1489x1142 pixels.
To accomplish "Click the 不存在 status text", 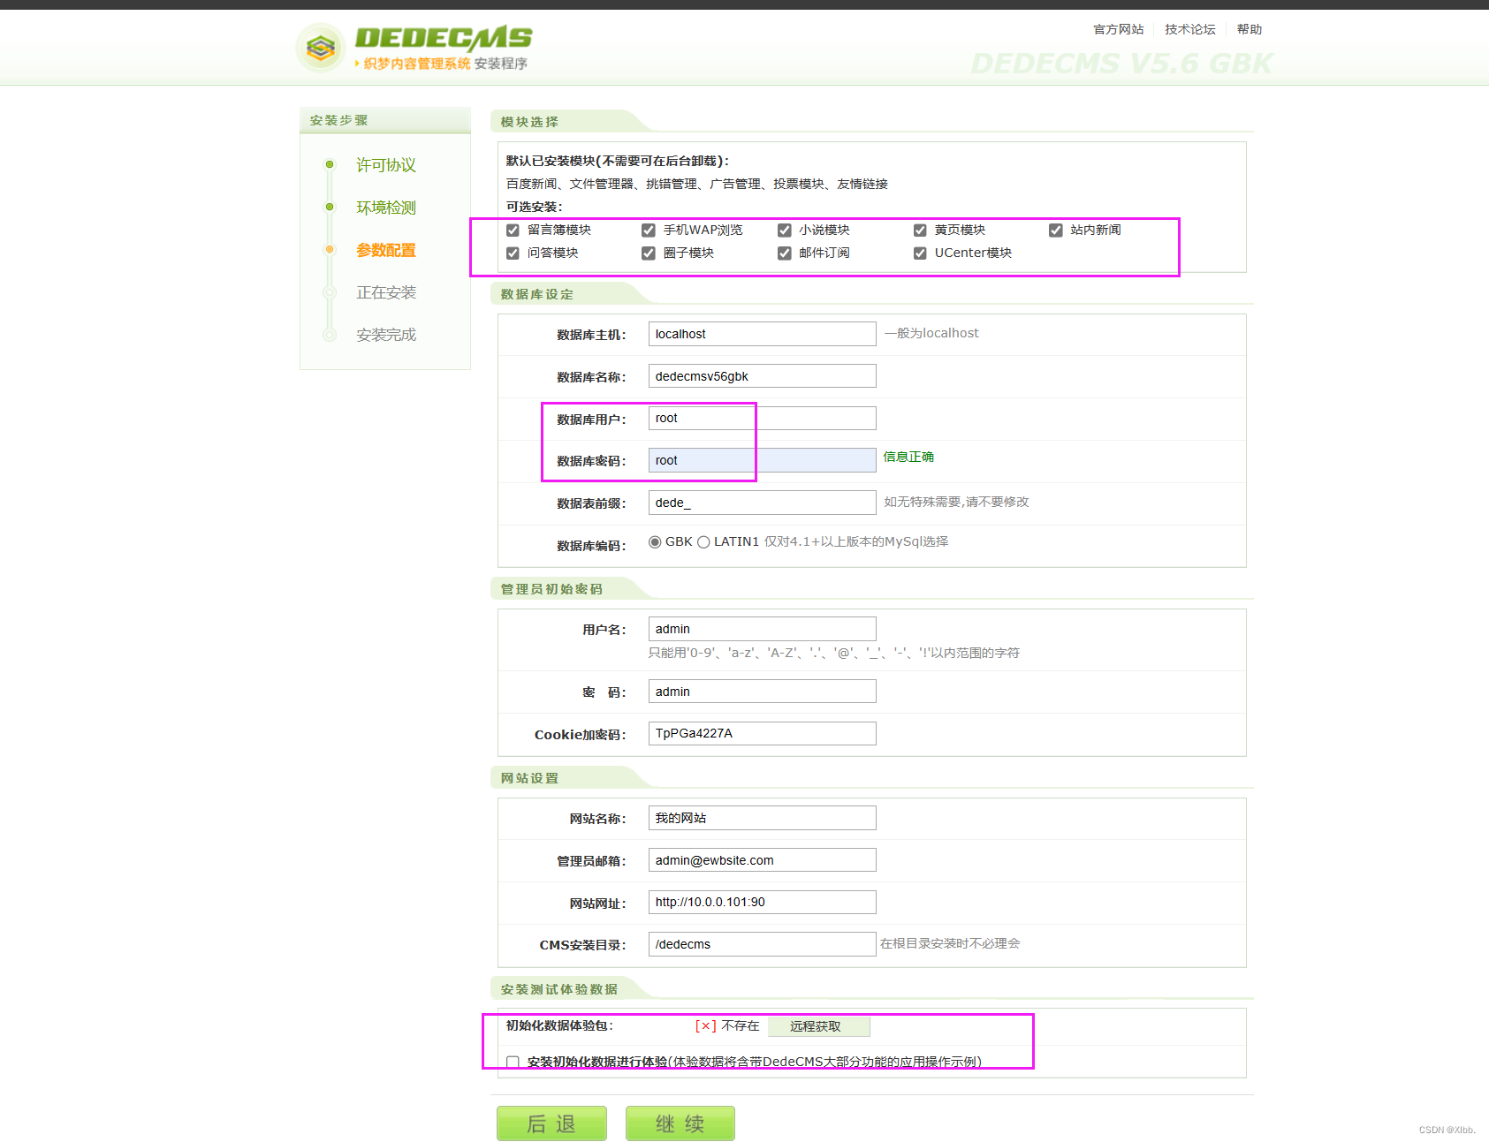I will 740,1025.
